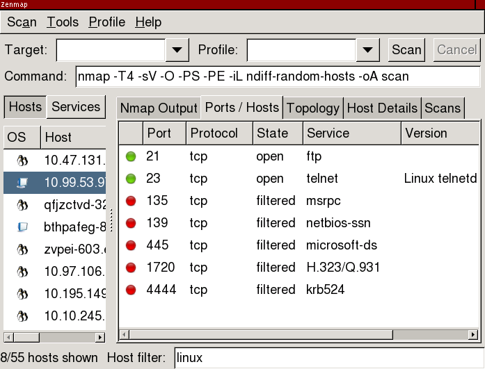Screen dimensions: 485x369
Task: Click the ports table horizontal scrollbar thumb
Action: [261, 334]
